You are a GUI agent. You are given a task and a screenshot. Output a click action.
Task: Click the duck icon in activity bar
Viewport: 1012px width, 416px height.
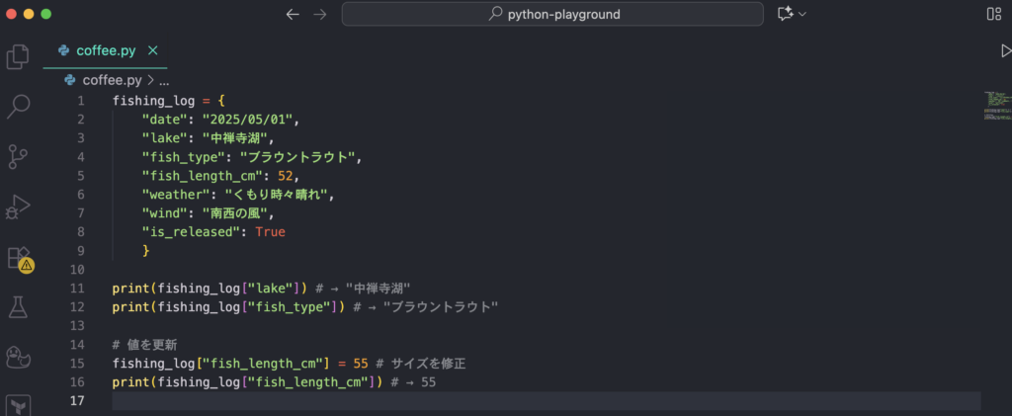coord(18,357)
